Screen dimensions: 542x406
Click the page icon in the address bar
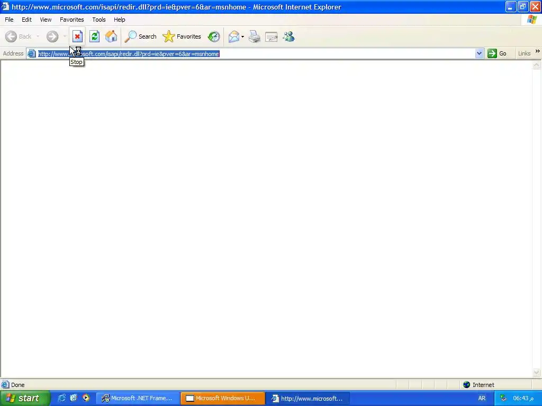31,53
